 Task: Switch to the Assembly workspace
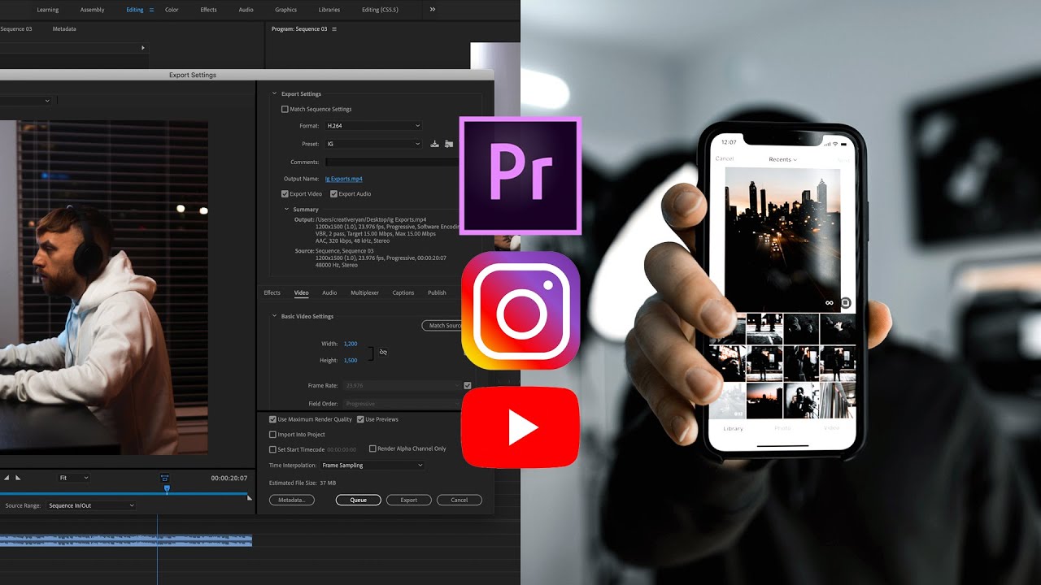point(93,10)
